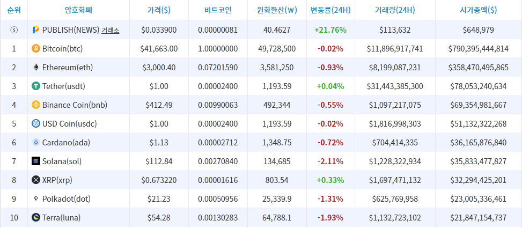Click the Cardano logo icon
Image resolution: width=522 pixels, height=228 pixels.
(35, 143)
